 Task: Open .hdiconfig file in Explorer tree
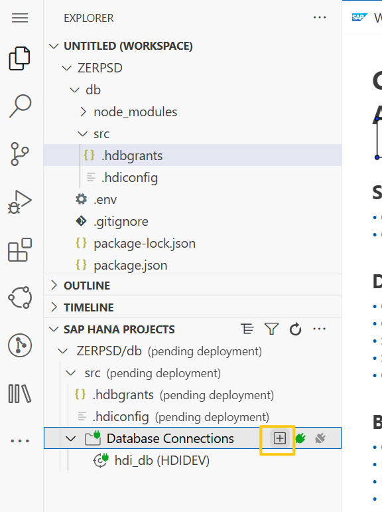pos(193,177)
